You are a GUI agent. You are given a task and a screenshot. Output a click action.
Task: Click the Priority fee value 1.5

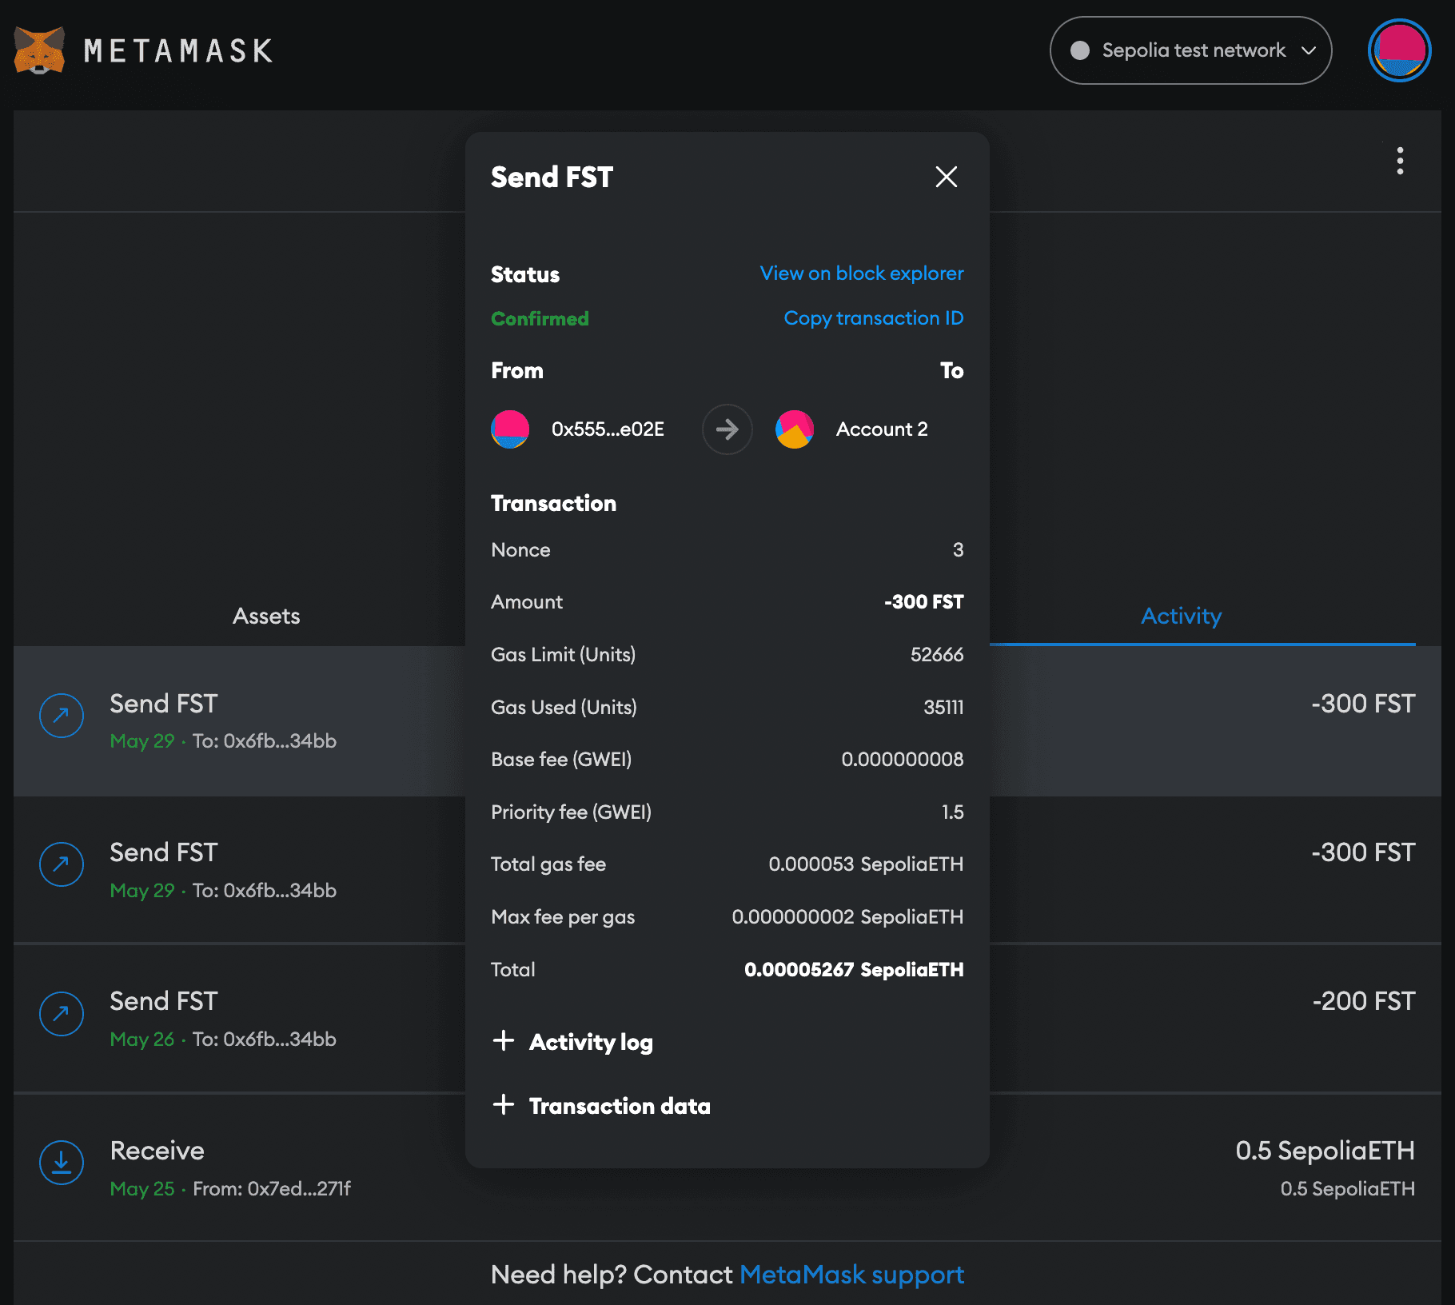tap(952, 812)
